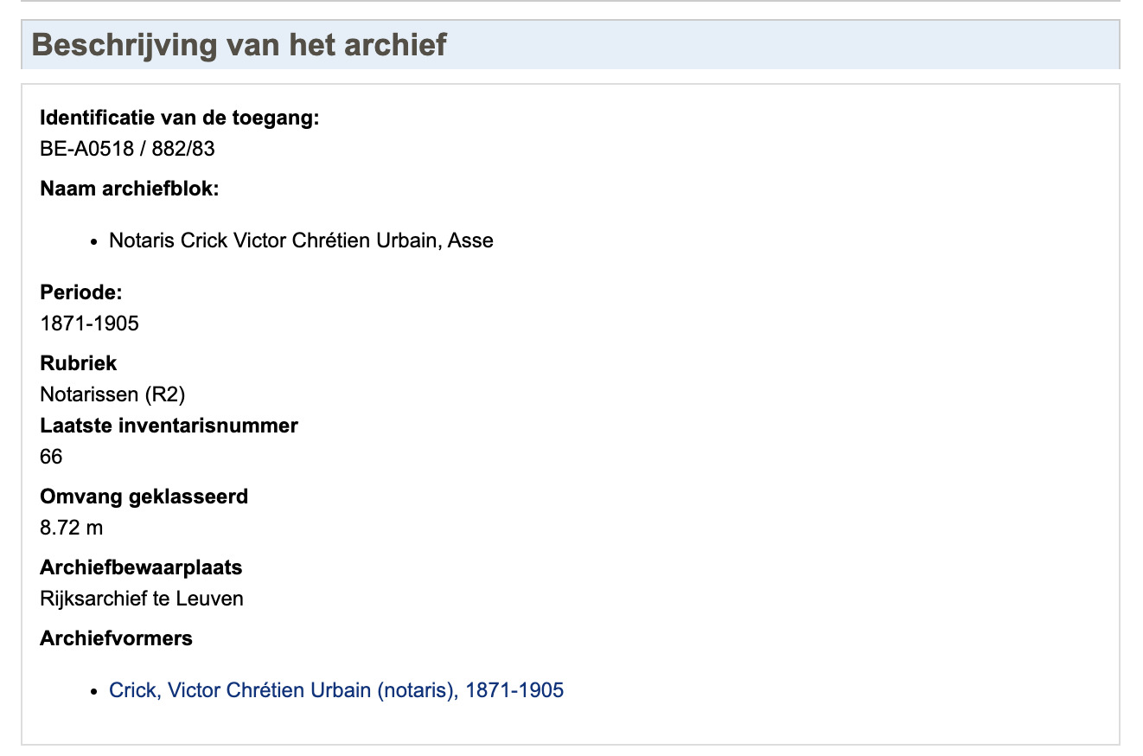
Task: Click the Notaris Crick Victor Chrétien Urbain, Asse entry
Action: [301, 240]
